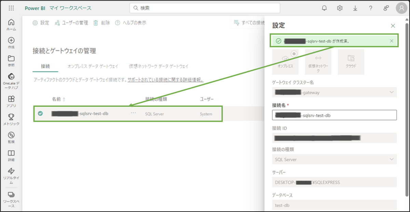The height and width of the screenshot is (212, 410).
Task: Open the help question mark icon
Action: click(x=371, y=8)
